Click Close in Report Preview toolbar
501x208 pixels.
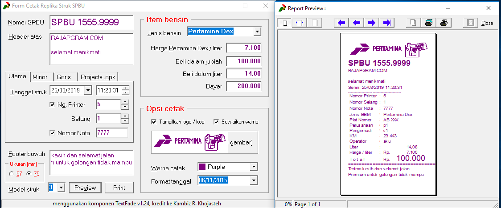[x=487, y=23]
